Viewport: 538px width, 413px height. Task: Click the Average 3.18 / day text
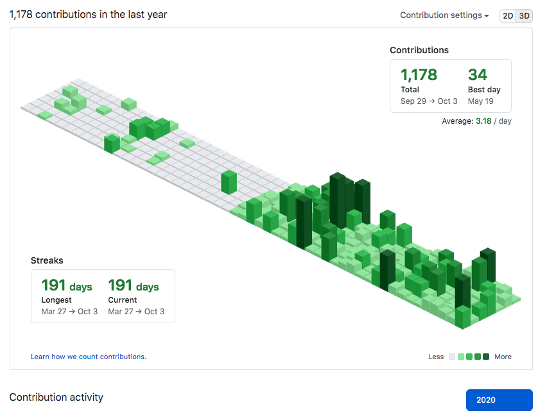pos(476,121)
